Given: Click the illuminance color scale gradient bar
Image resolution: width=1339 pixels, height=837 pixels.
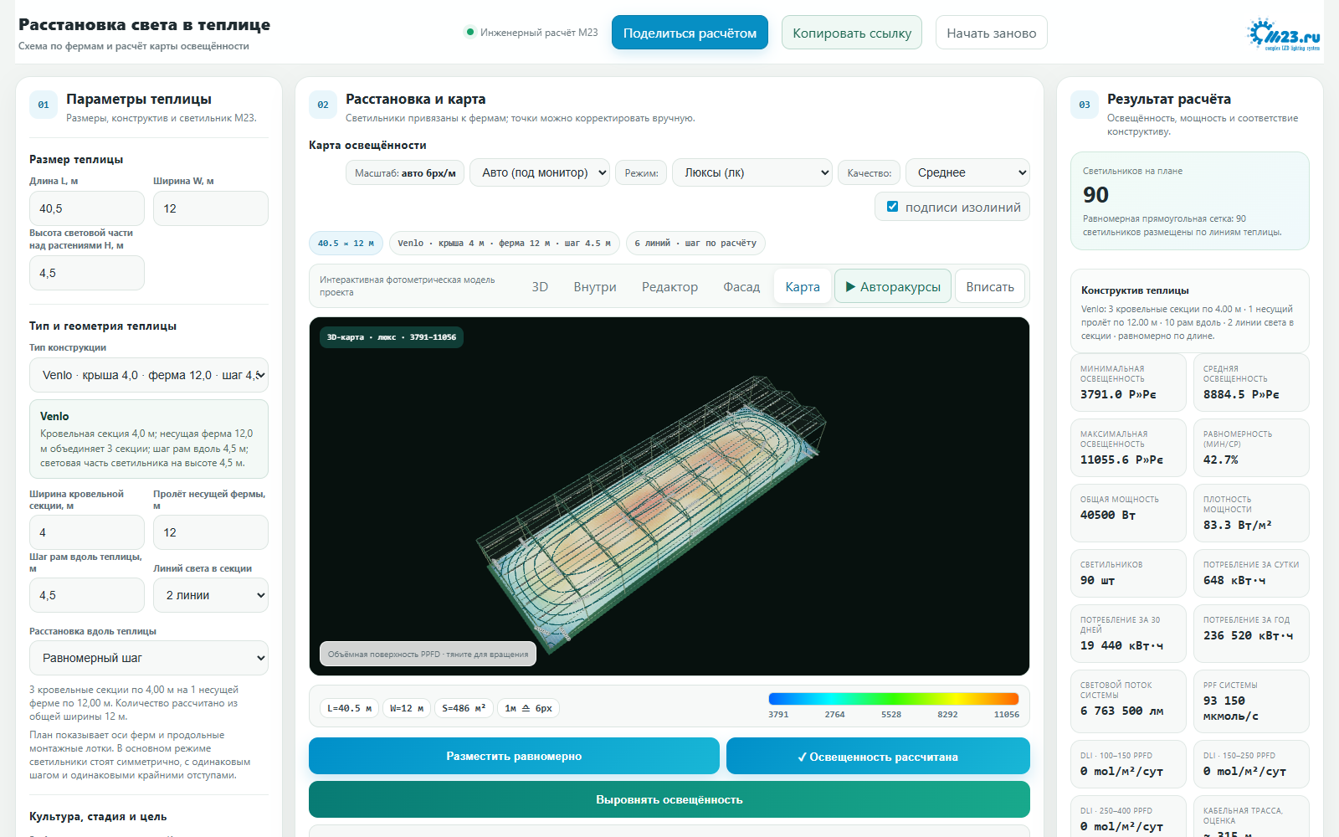Looking at the screenshot, I should tap(894, 699).
